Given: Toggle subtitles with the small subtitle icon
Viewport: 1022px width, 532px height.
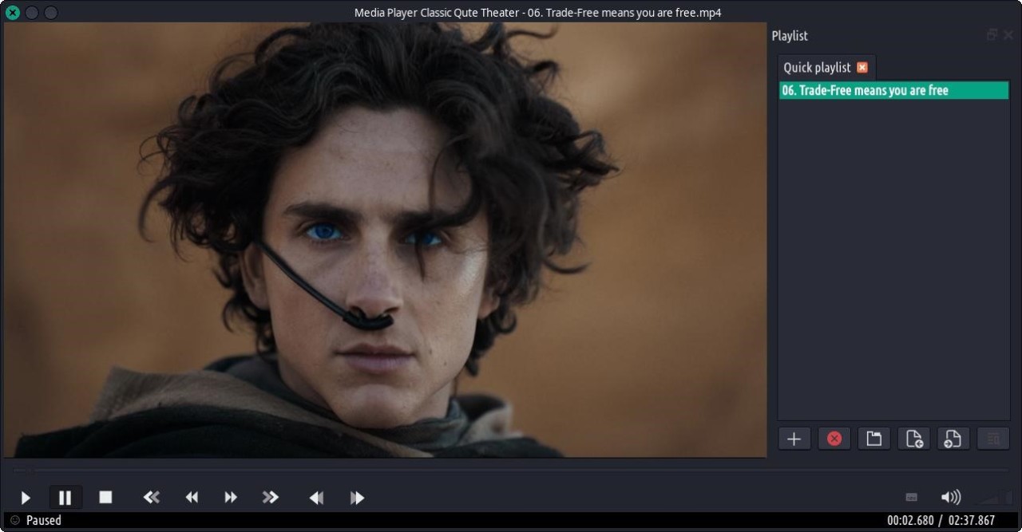Looking at the screenshot, I should 912,498.
